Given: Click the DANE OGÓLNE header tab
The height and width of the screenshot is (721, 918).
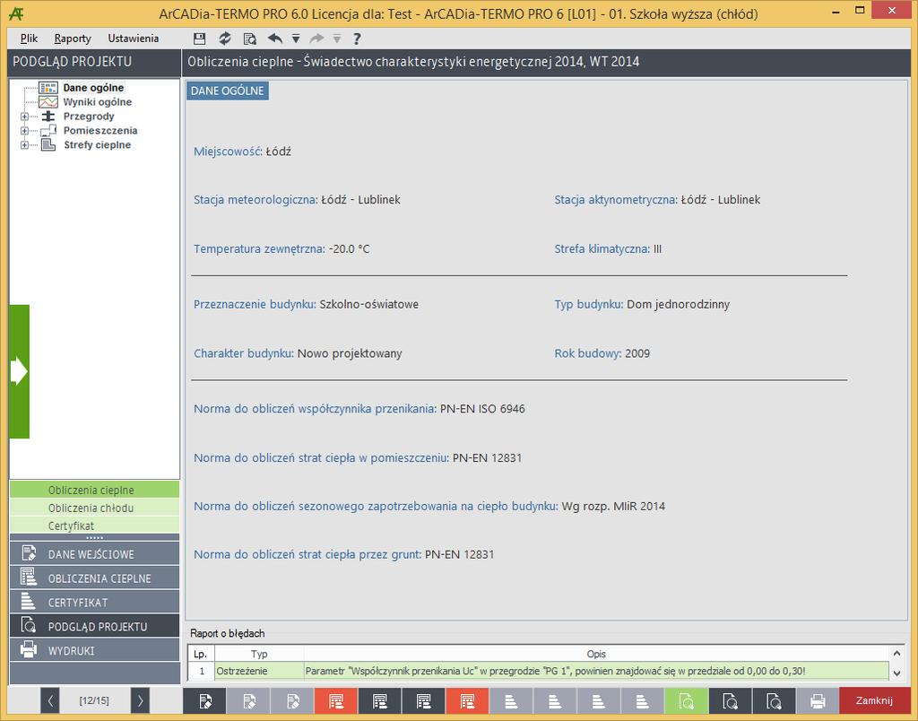Looking at the screenshot, I should tap(228, 91).
